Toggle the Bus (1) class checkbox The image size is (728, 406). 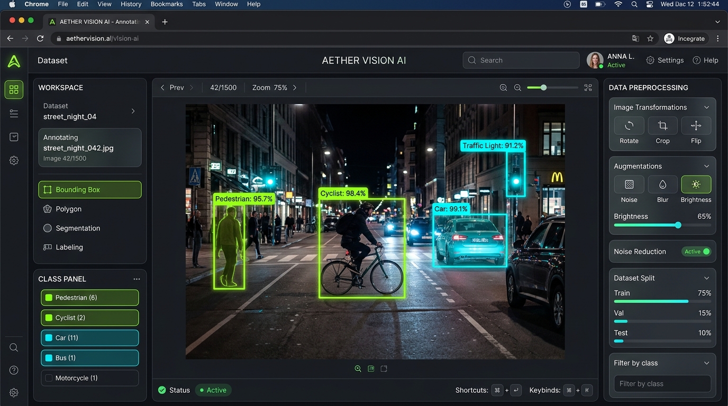pos(49,358)
